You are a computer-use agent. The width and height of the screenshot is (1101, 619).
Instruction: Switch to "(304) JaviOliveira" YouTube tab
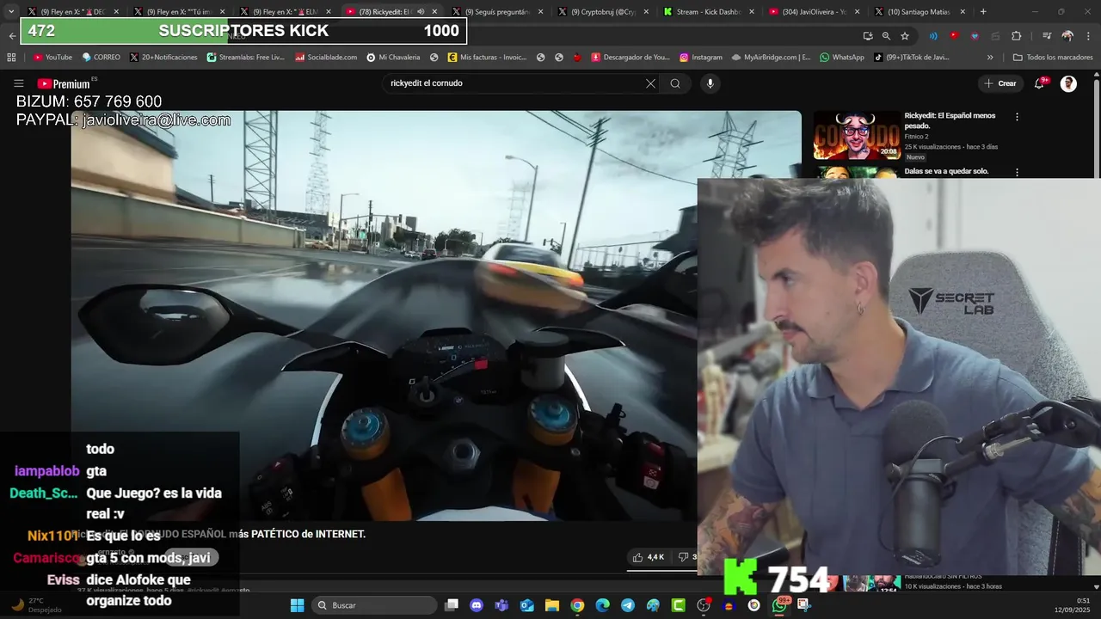pos(809,12)
